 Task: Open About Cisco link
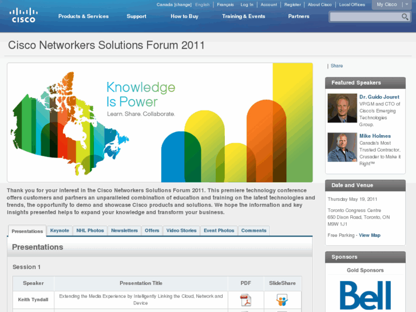pos(319,5)
